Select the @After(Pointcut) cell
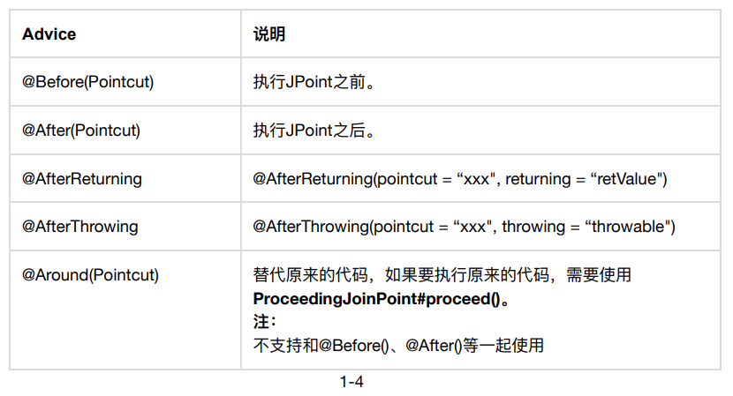The image size is (733, 396). 81,131
